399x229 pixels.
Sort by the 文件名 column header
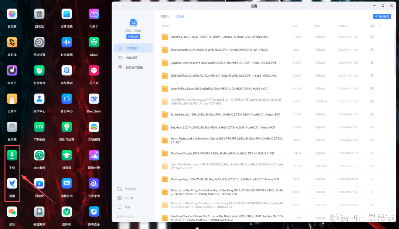click(166, 26)
